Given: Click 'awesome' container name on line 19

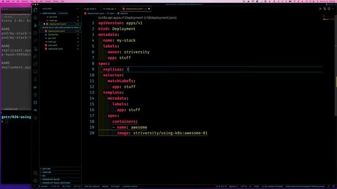Looking at the screenshot, I should pos(139,127).
